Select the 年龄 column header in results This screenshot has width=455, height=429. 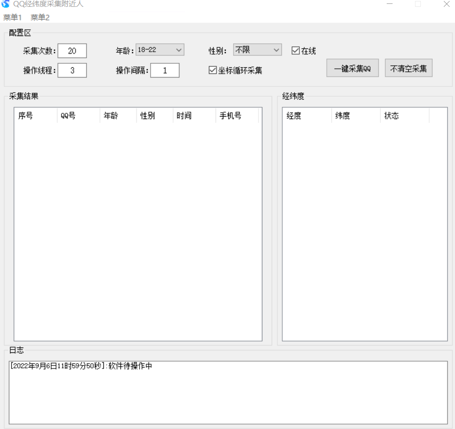click(x=119, y=116)
